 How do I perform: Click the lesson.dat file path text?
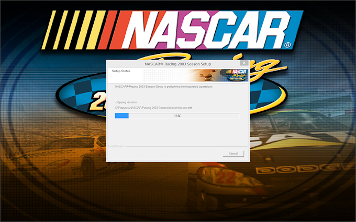pos(153,108)
